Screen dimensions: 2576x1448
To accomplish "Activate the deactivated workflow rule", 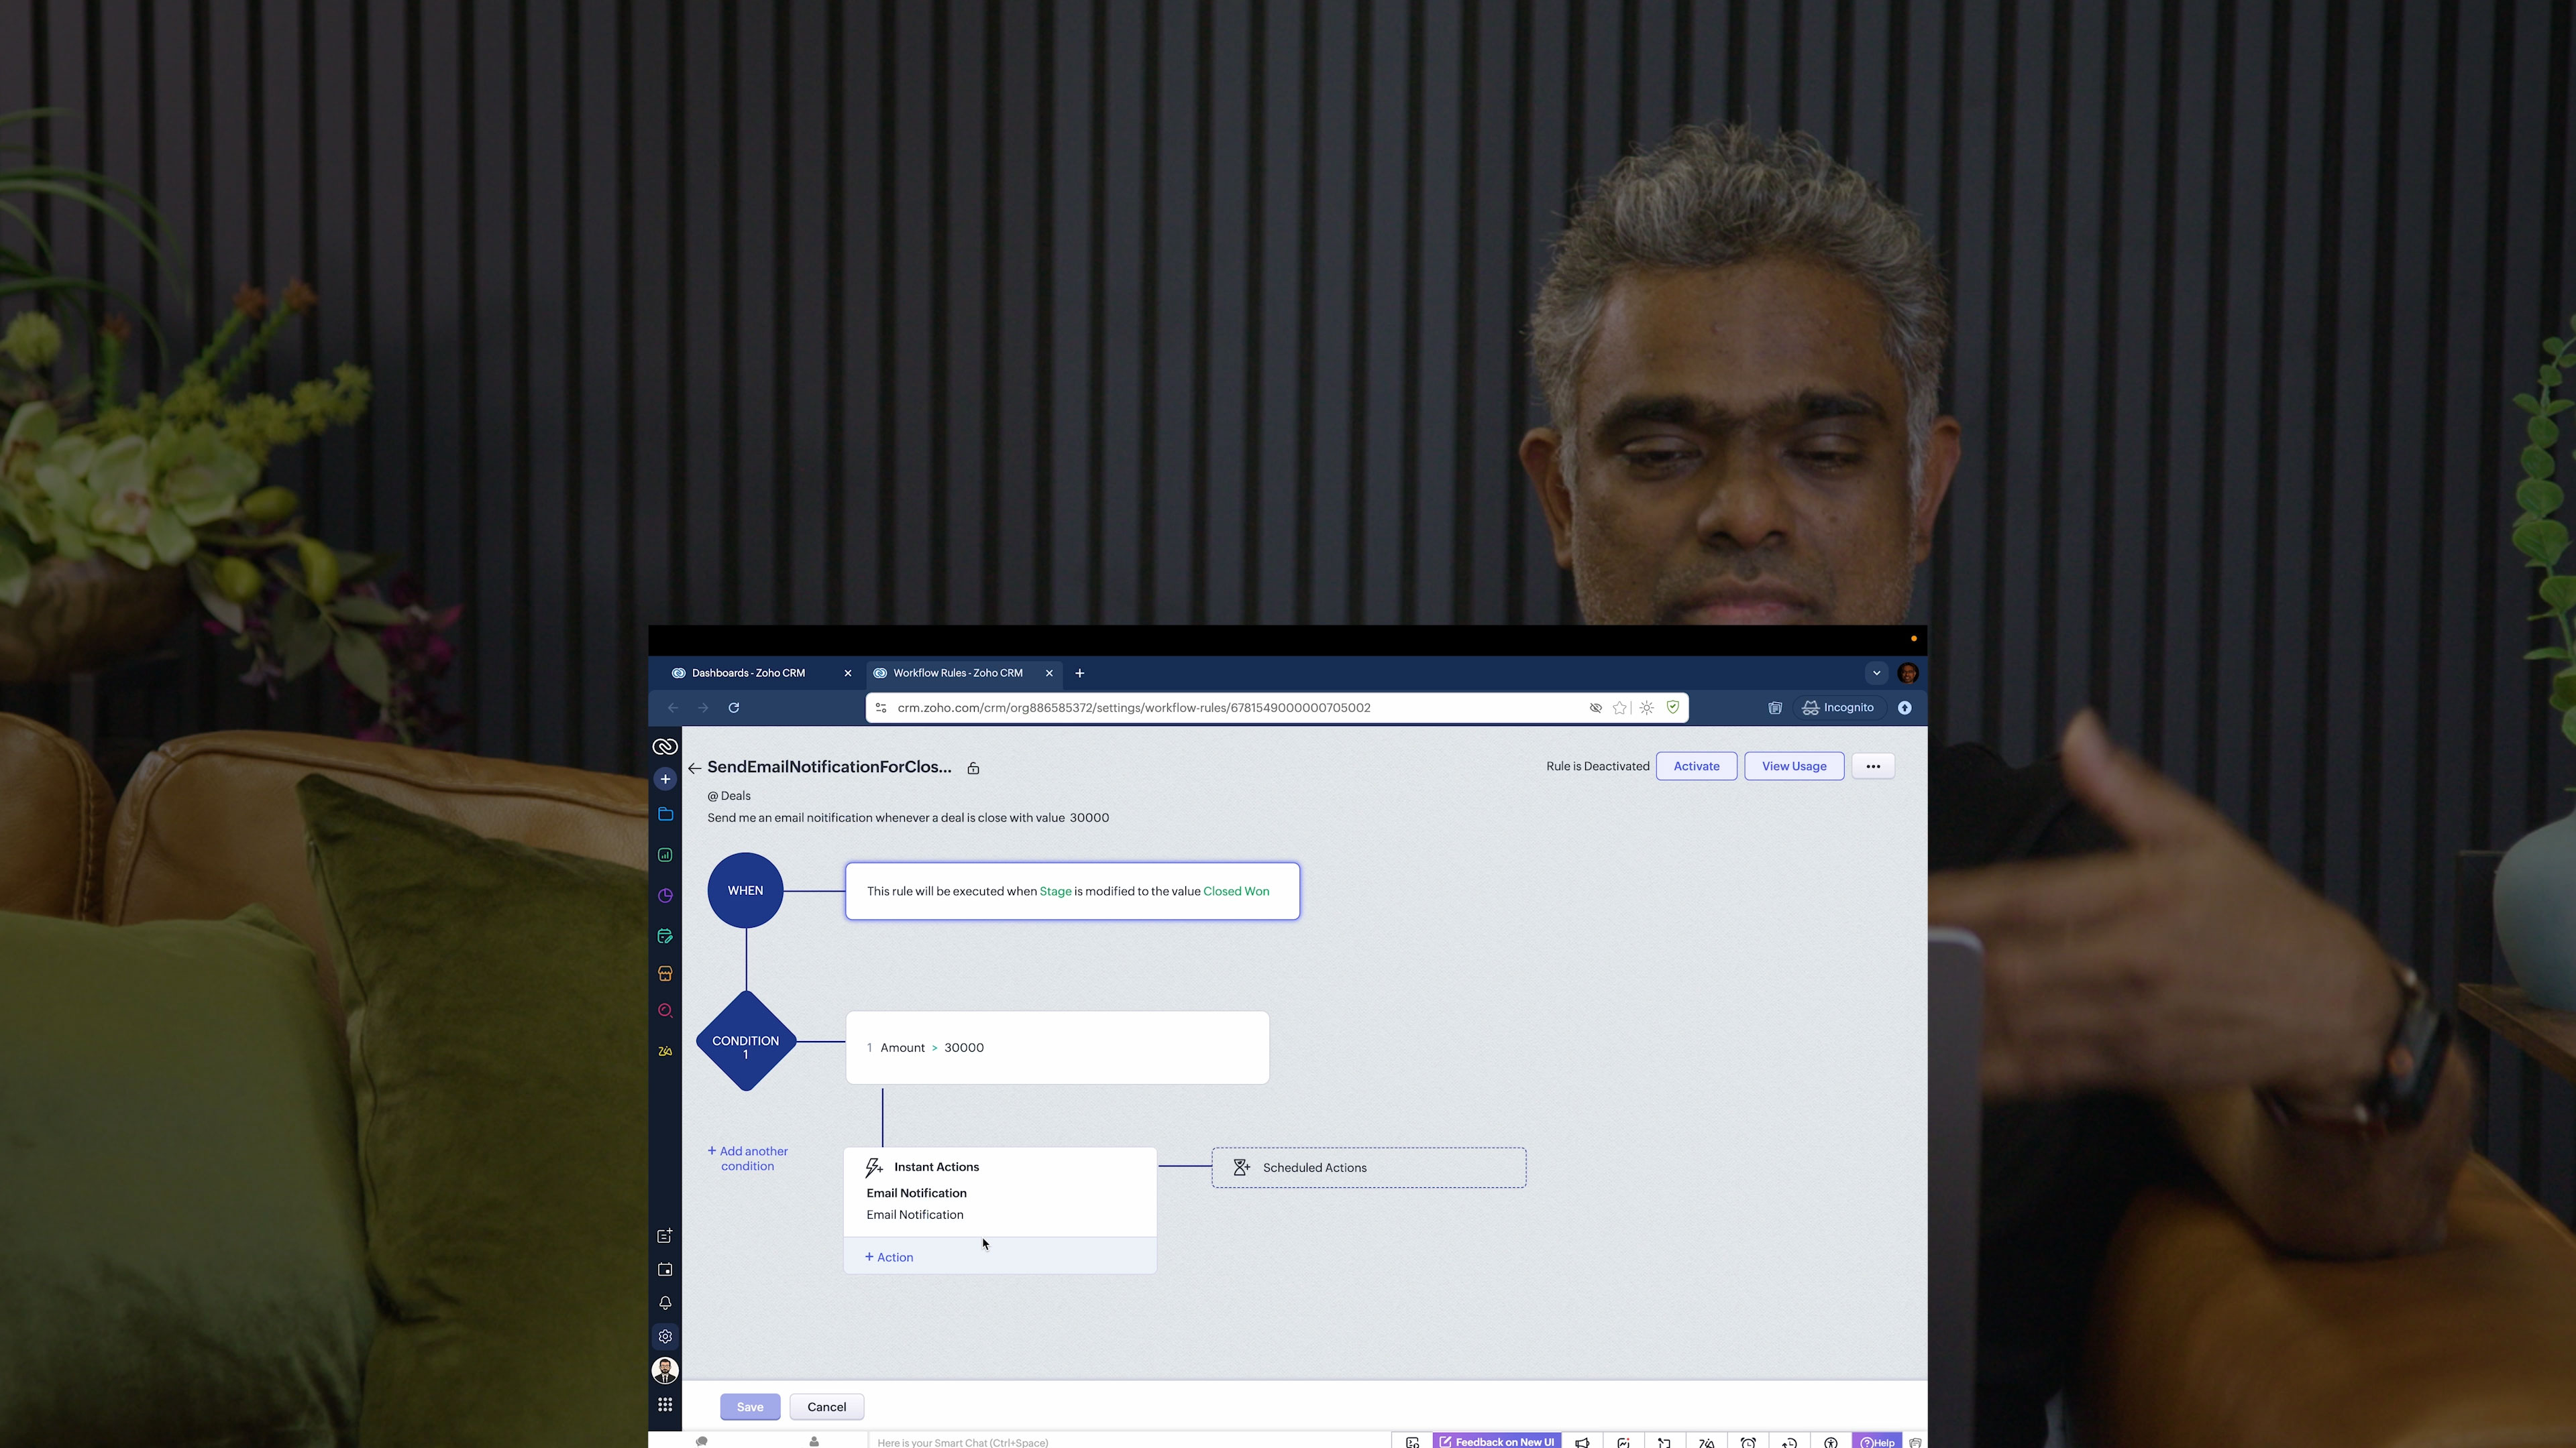I will [1696, 766].
